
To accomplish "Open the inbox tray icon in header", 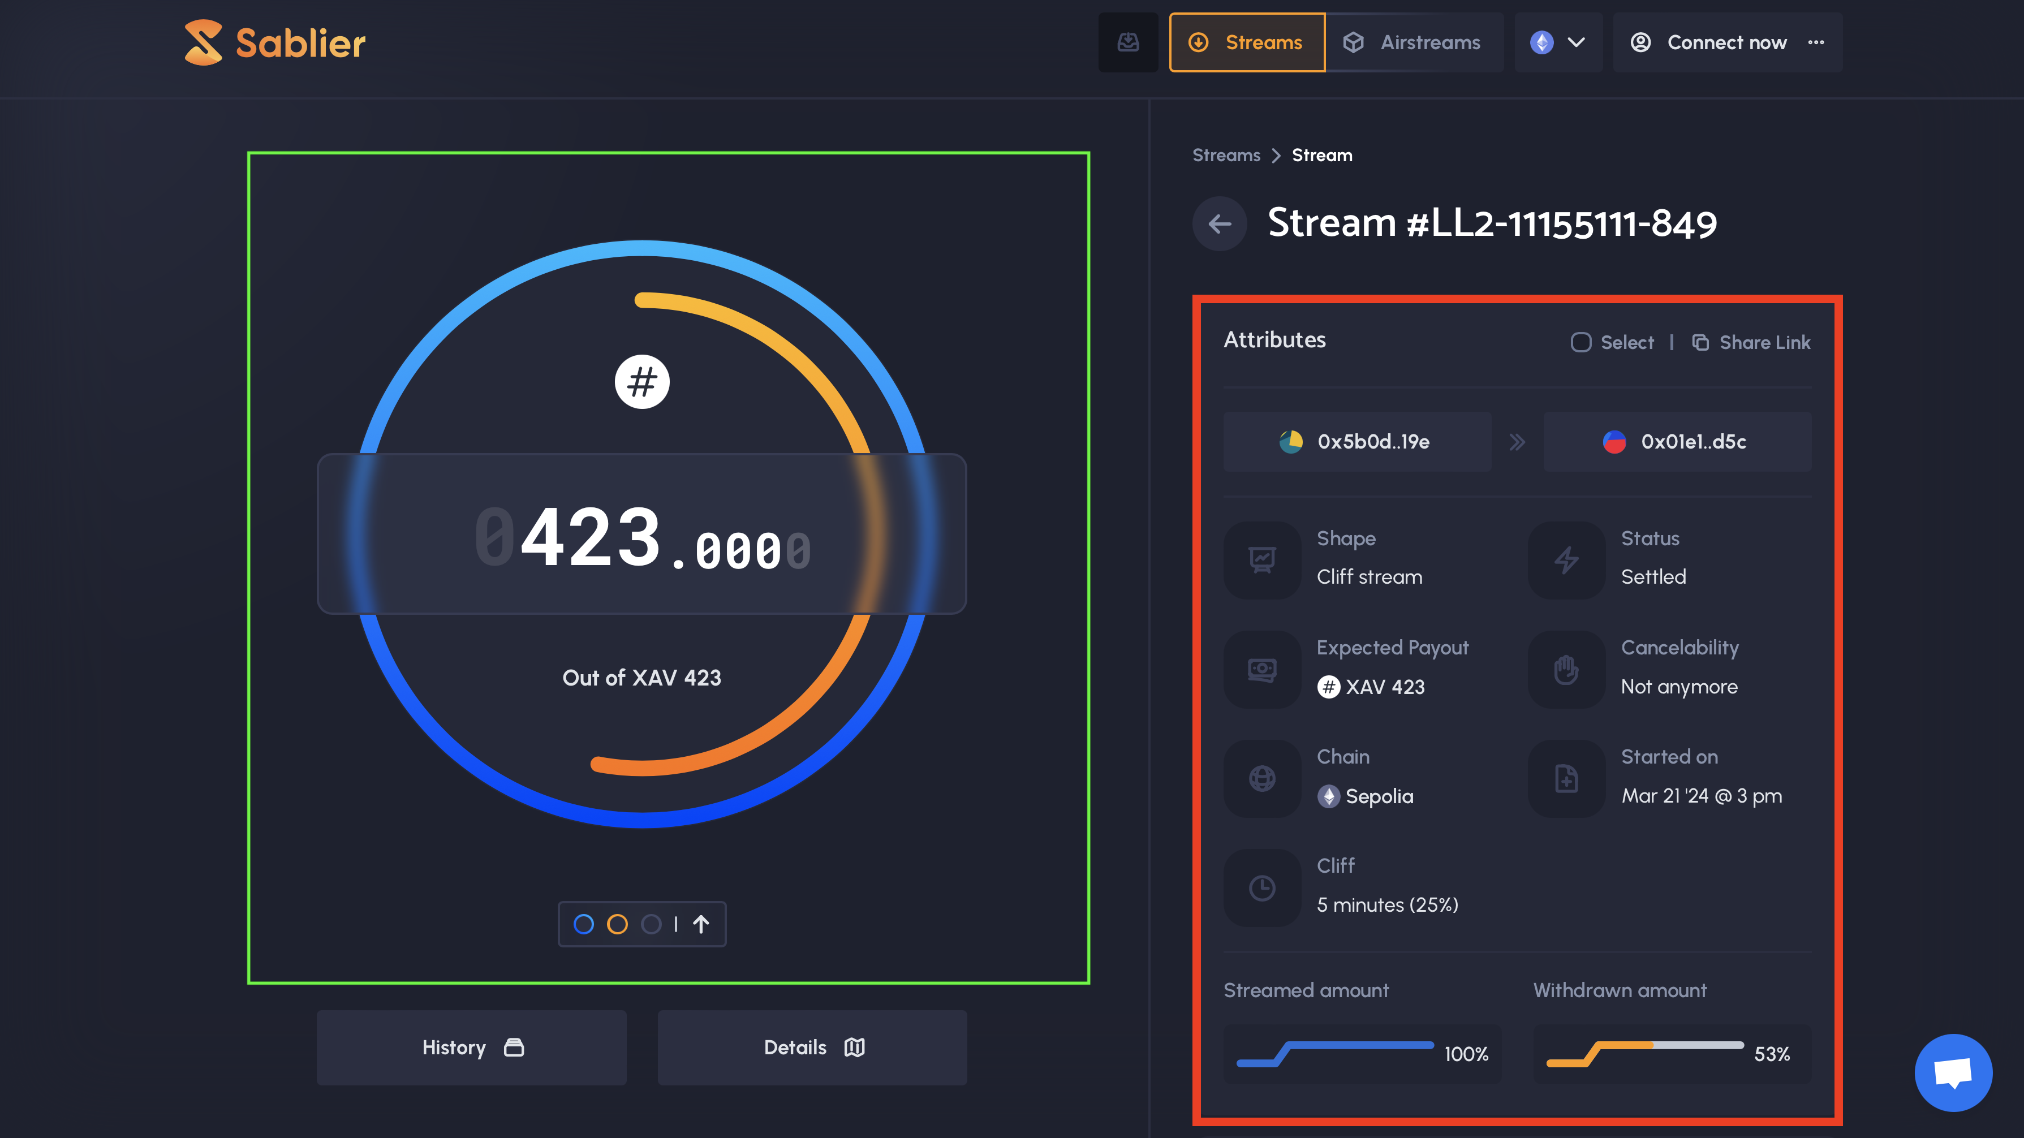I will pyautogui.click(x=1127, y=42).
